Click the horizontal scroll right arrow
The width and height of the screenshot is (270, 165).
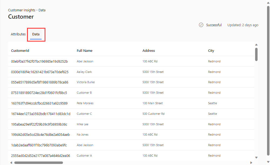click(251, 163)
